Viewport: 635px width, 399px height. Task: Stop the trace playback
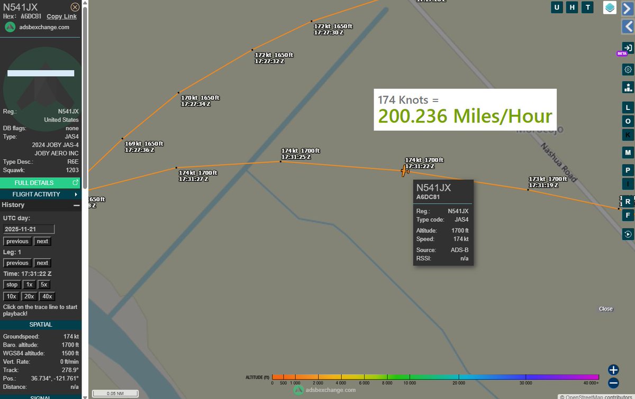pos(12,284)
